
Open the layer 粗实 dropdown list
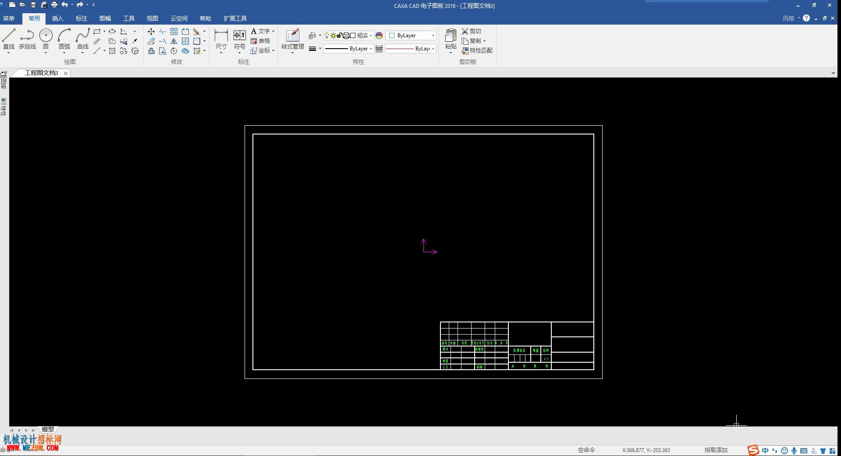pos(371,35)
